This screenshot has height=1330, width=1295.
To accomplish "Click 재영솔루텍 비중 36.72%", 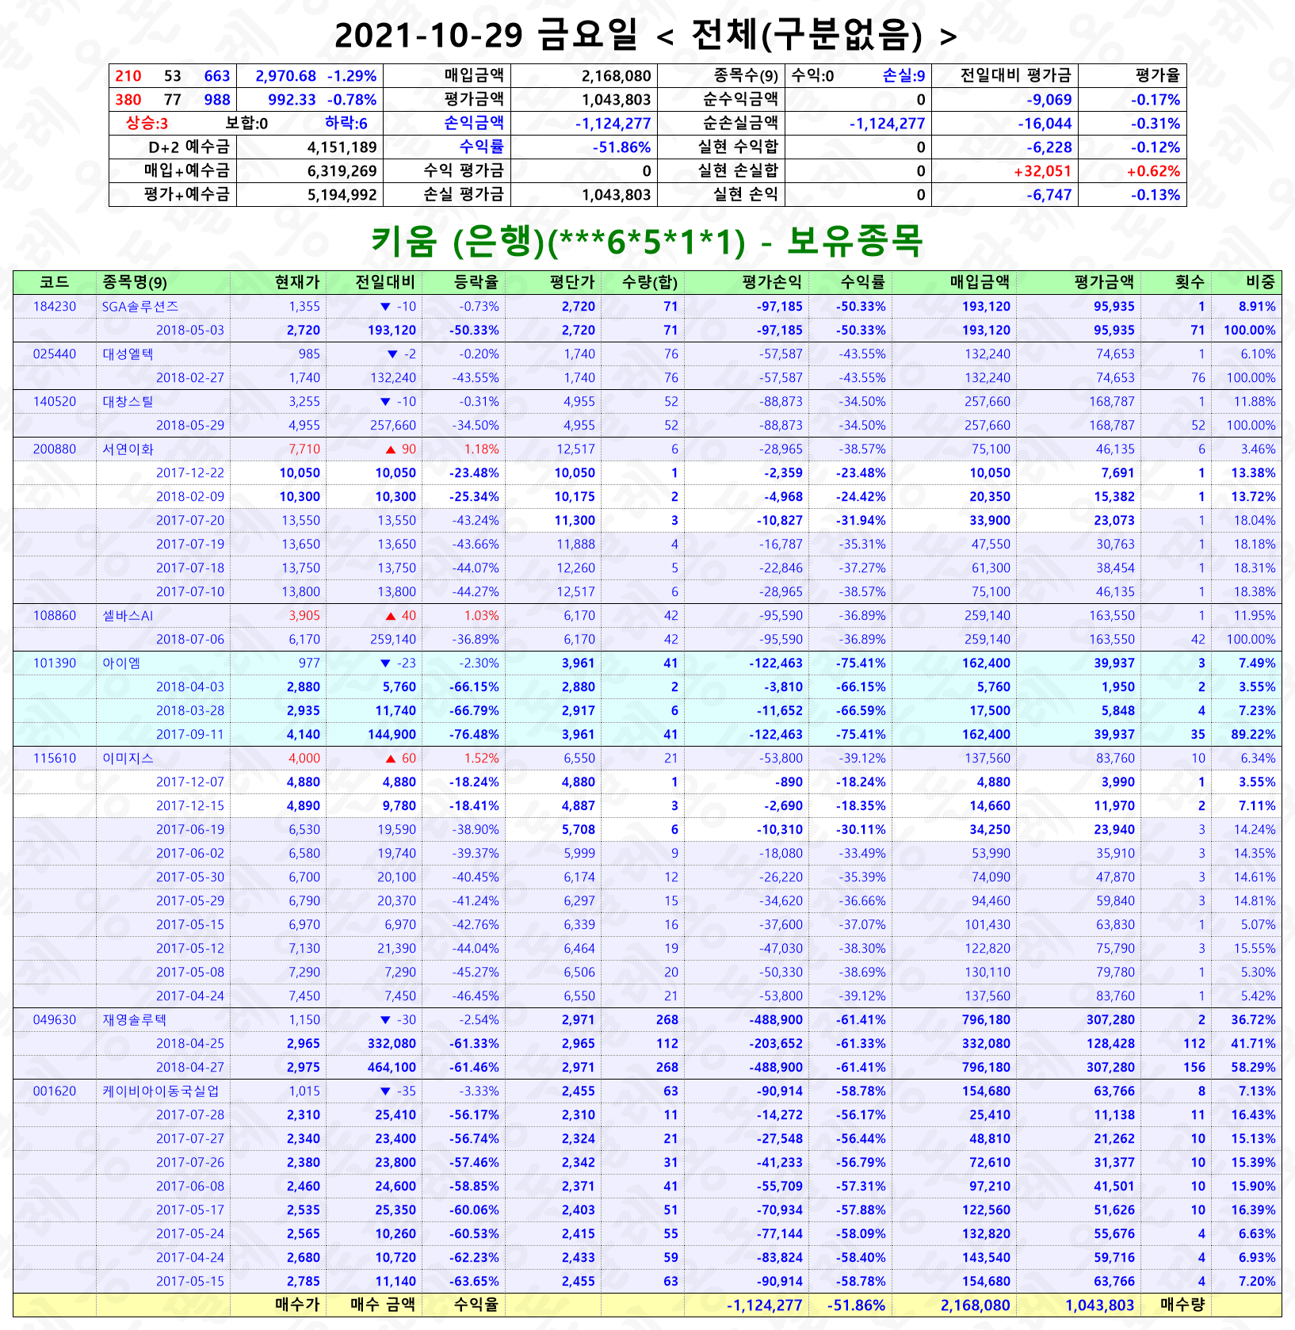I will (x=1253, y=1019).
